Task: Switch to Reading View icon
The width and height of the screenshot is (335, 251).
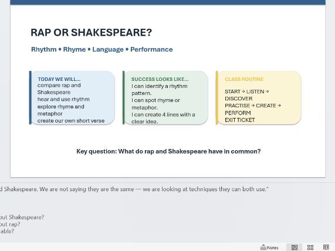Action: (x=326, y=247)
